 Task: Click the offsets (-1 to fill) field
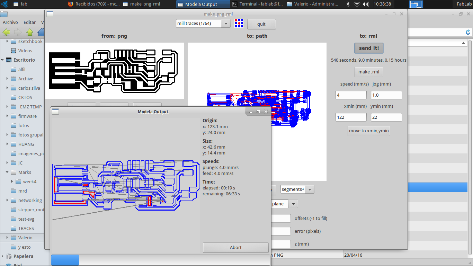281,219
